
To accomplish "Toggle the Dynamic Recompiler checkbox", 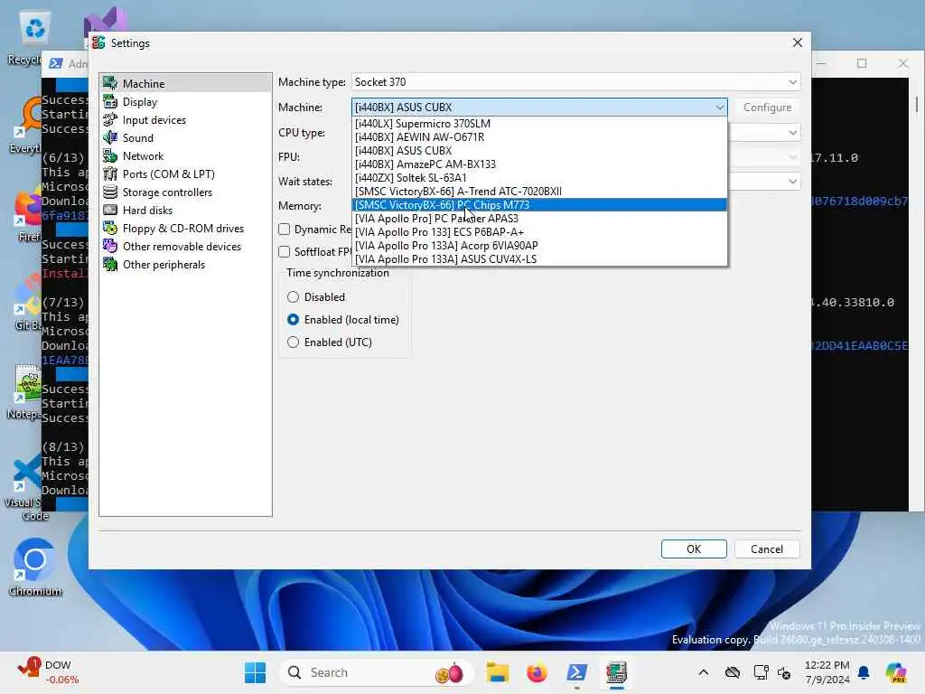I will tap(285, 229).
